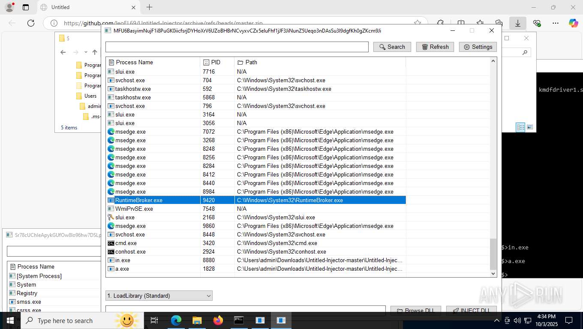Select the conhost.exe process row
Viewport: 583px width, 329px height.
pos(256,251)
